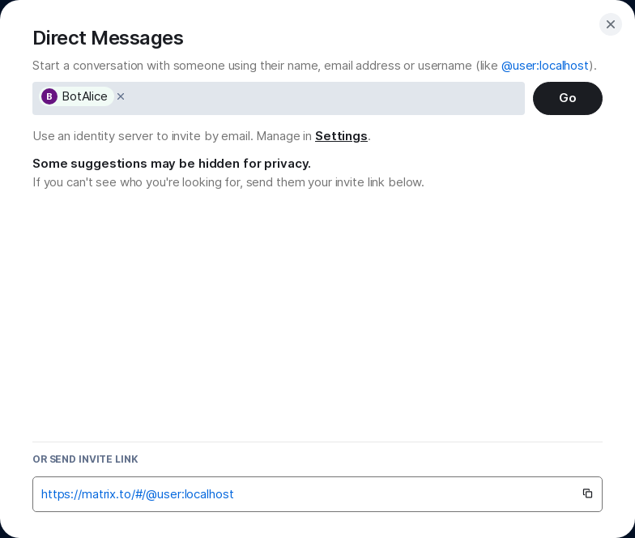The image size is (635, 538).
Task: Select the BotAlice name in the pill
Action: [85, 96]
